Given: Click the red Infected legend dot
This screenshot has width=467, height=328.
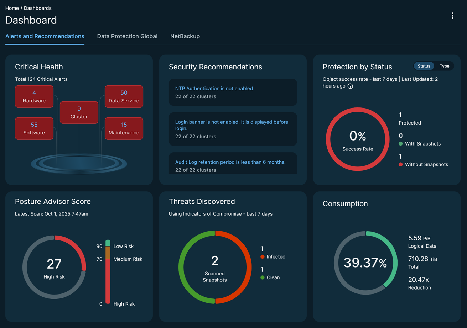Looking at the screenshot, I should click(263, 257).
